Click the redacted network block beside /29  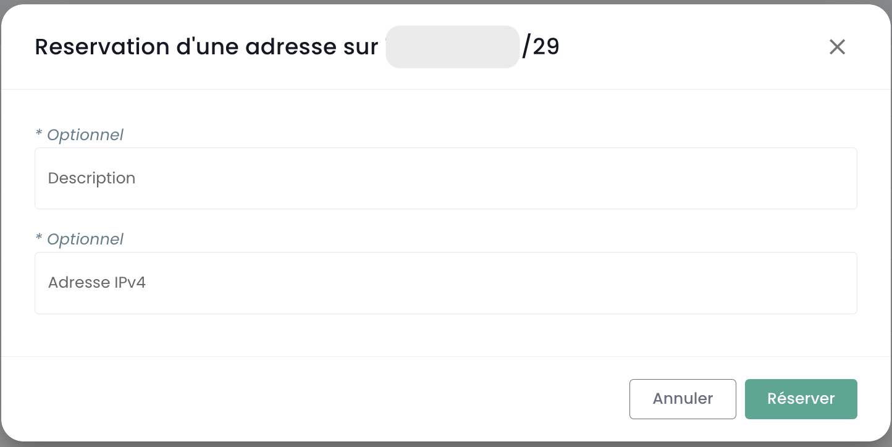(452, 47)
